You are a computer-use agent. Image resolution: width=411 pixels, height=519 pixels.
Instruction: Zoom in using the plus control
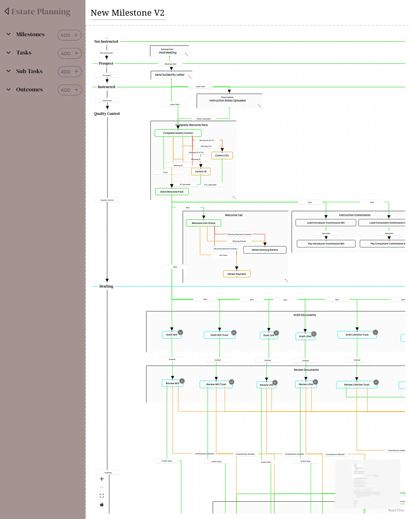[102, 479]
